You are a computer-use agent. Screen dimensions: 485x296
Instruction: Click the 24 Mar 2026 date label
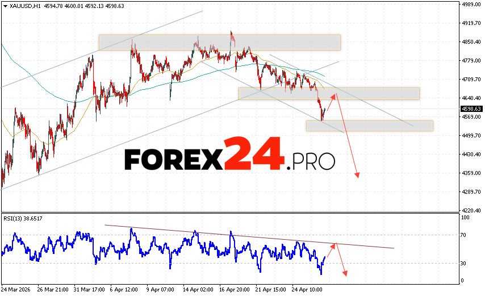16,288
